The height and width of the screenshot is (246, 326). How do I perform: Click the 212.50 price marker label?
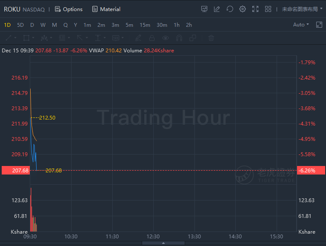(47, 118)
